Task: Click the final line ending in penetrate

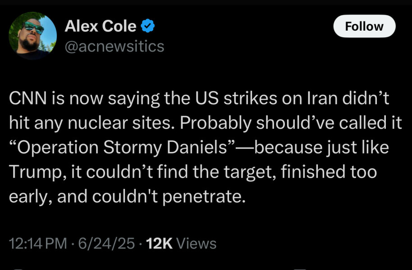Action: tap(128, 197)
